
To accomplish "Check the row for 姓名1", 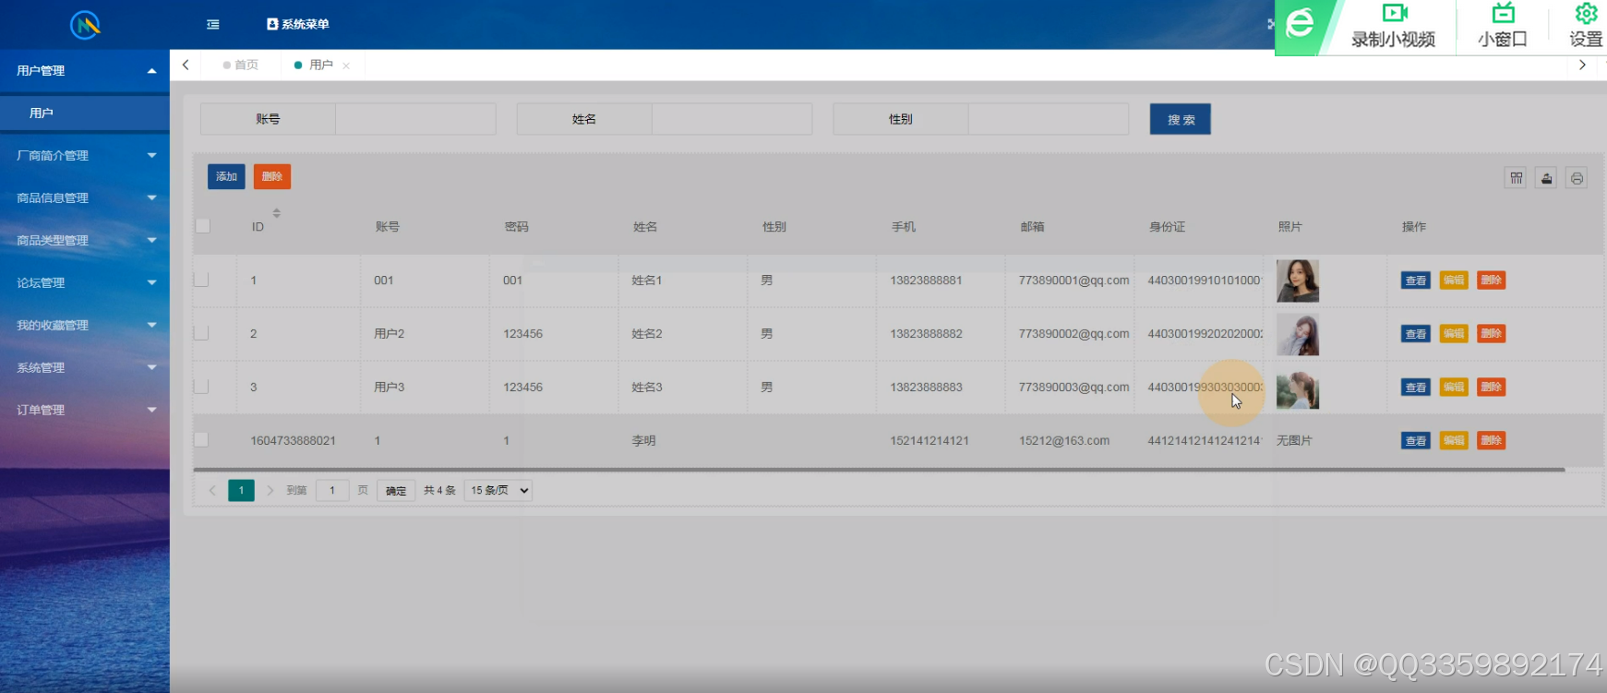I will click(x=201, y=280).
